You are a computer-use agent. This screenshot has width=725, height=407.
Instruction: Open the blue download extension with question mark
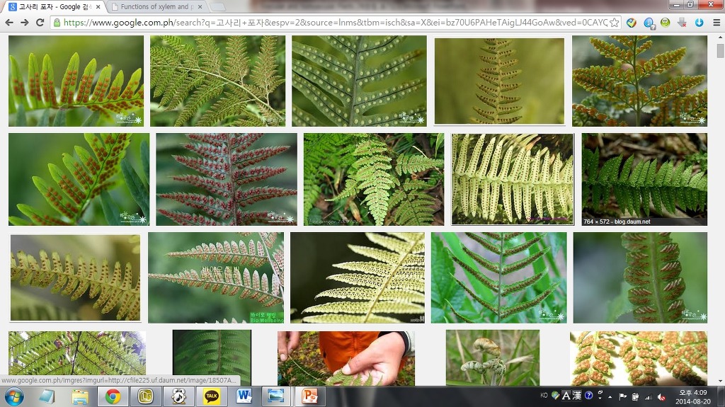(649, 23)
